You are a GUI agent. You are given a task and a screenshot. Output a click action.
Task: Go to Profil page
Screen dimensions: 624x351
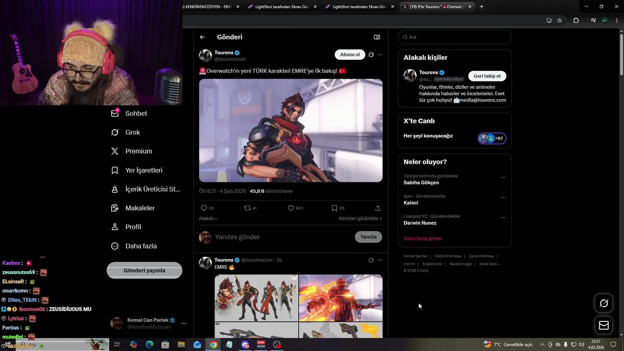(126, 227)
